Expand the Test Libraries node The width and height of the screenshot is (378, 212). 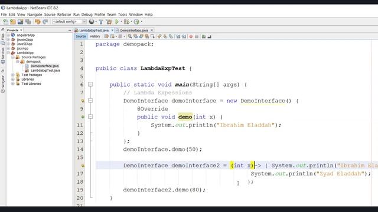click(13, 84)
